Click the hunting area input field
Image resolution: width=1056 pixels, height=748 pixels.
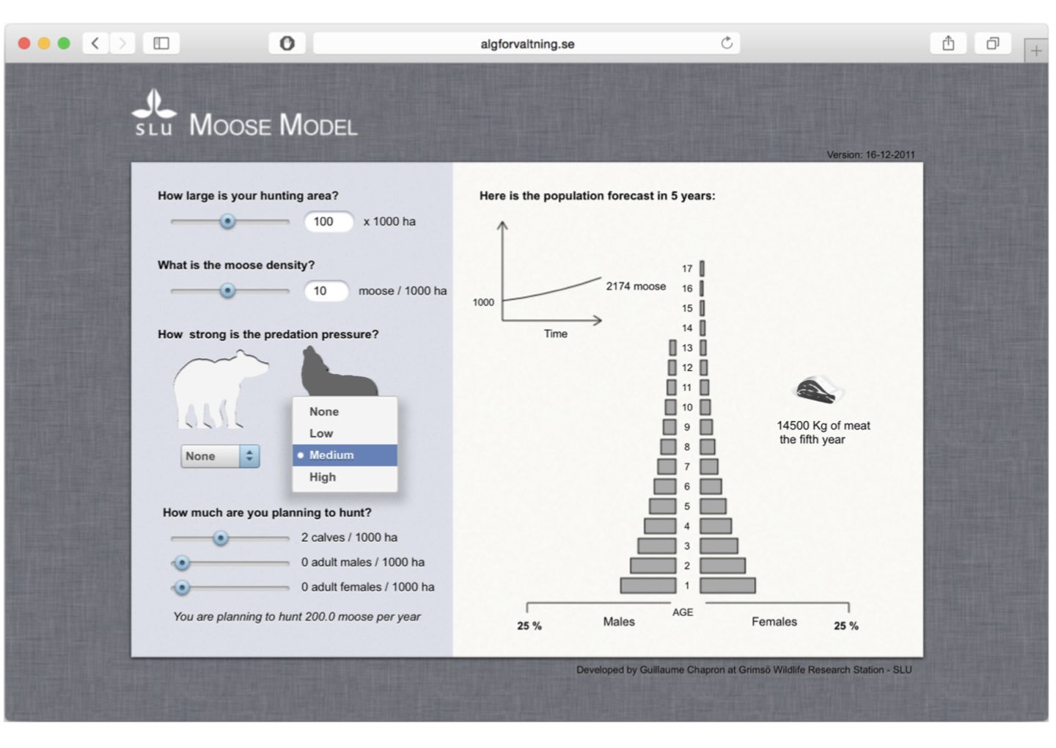coord(328,221)
